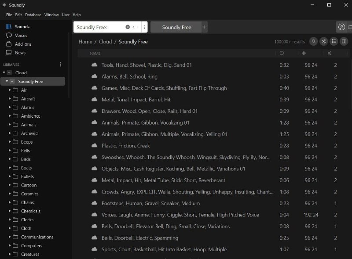
Task: Select Tools, Hand, Shovel, Plastic, Dig, Sand 01
Action: (147, 65)
